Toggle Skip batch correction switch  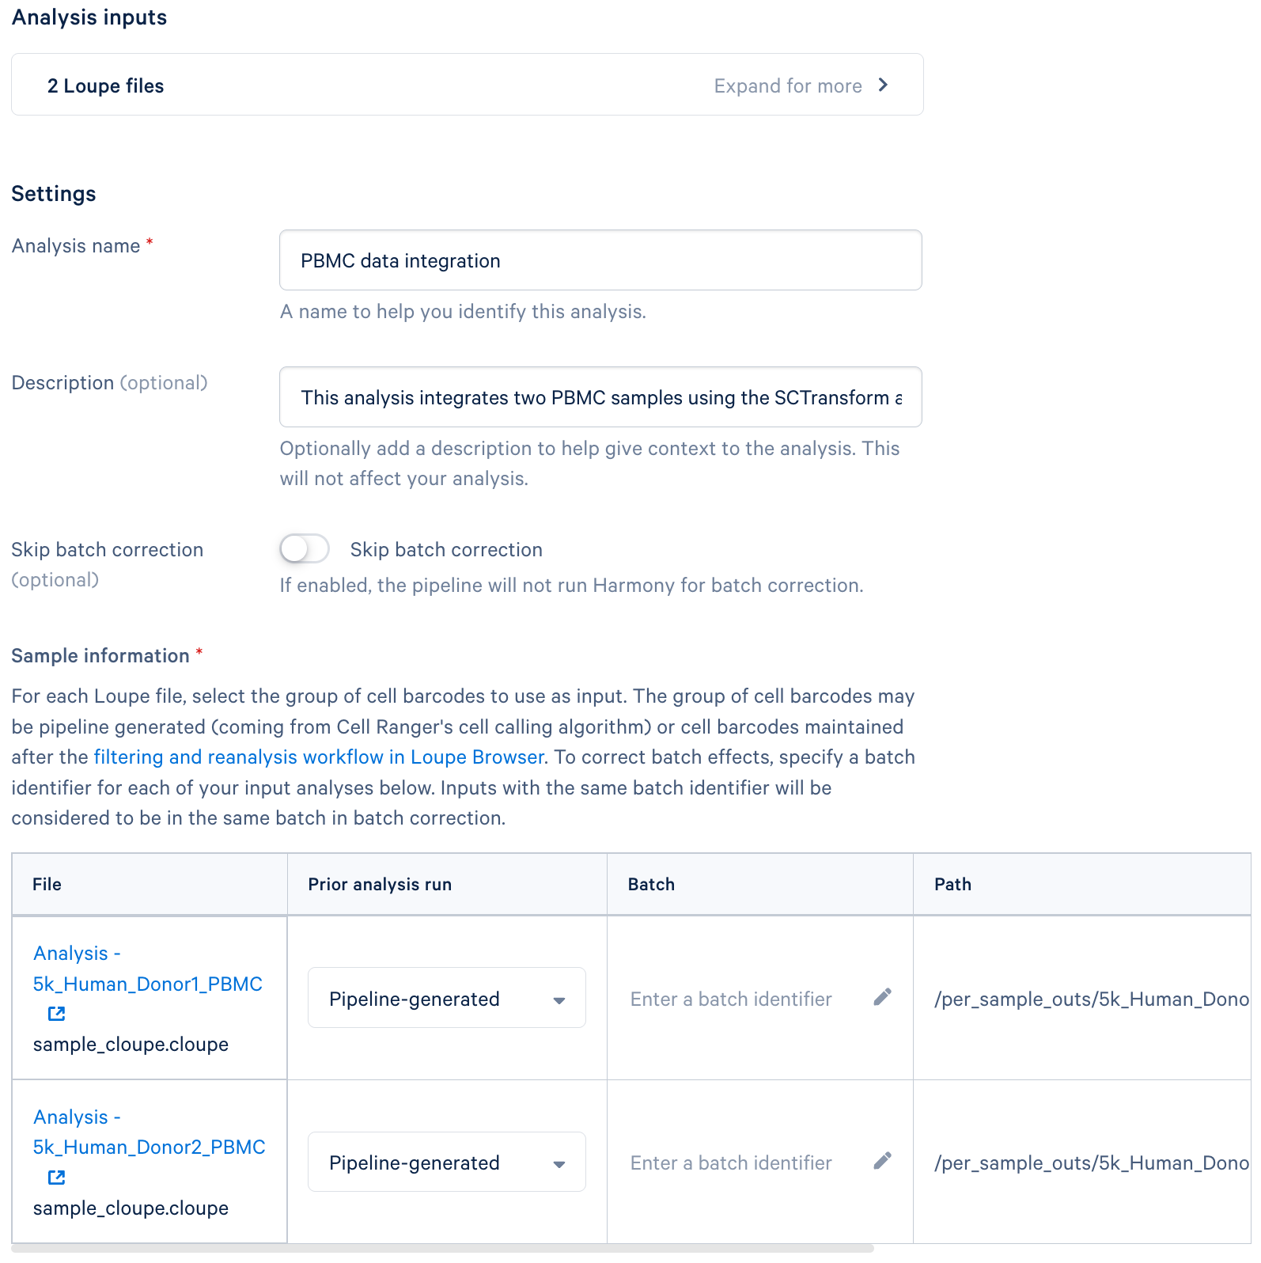click(305, 548)
